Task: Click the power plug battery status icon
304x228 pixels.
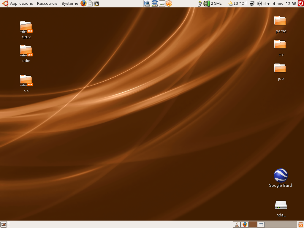Action: click(x=200, y=4)
